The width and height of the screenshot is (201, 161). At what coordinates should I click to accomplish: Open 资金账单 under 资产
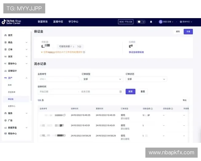pos(11,92)
